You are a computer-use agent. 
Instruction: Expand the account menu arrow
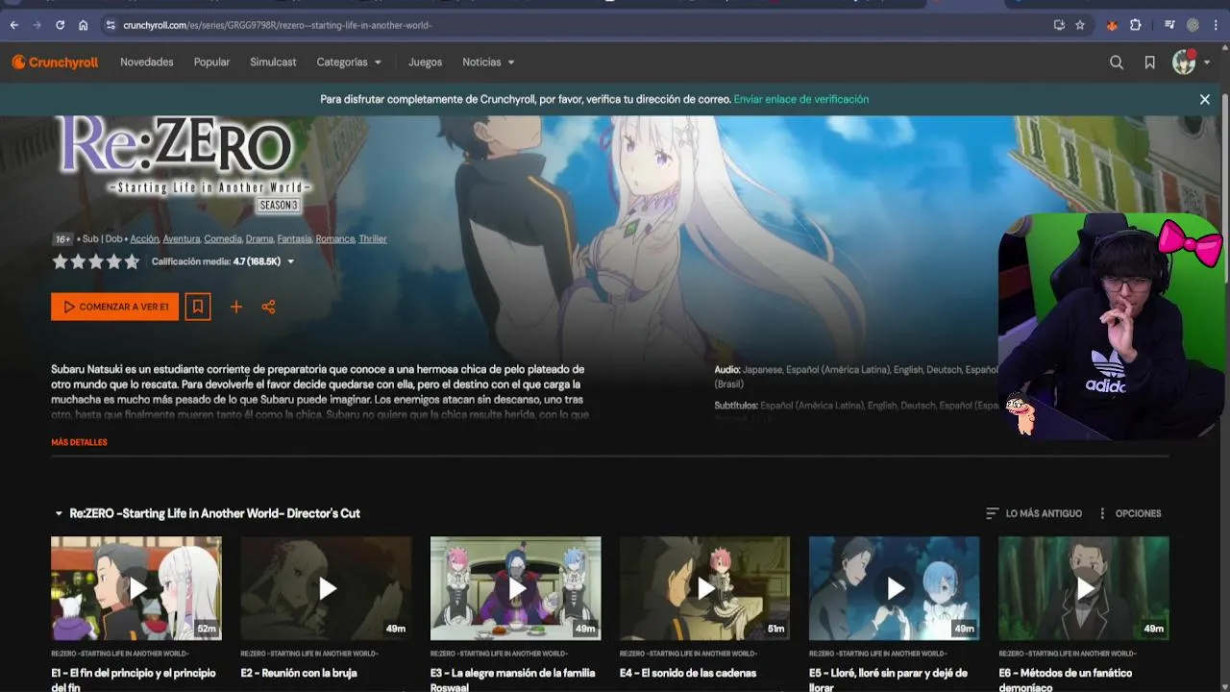click(1207, 62)
